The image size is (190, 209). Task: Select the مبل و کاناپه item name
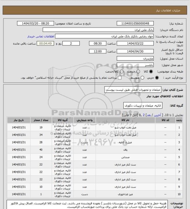point(125,142)
